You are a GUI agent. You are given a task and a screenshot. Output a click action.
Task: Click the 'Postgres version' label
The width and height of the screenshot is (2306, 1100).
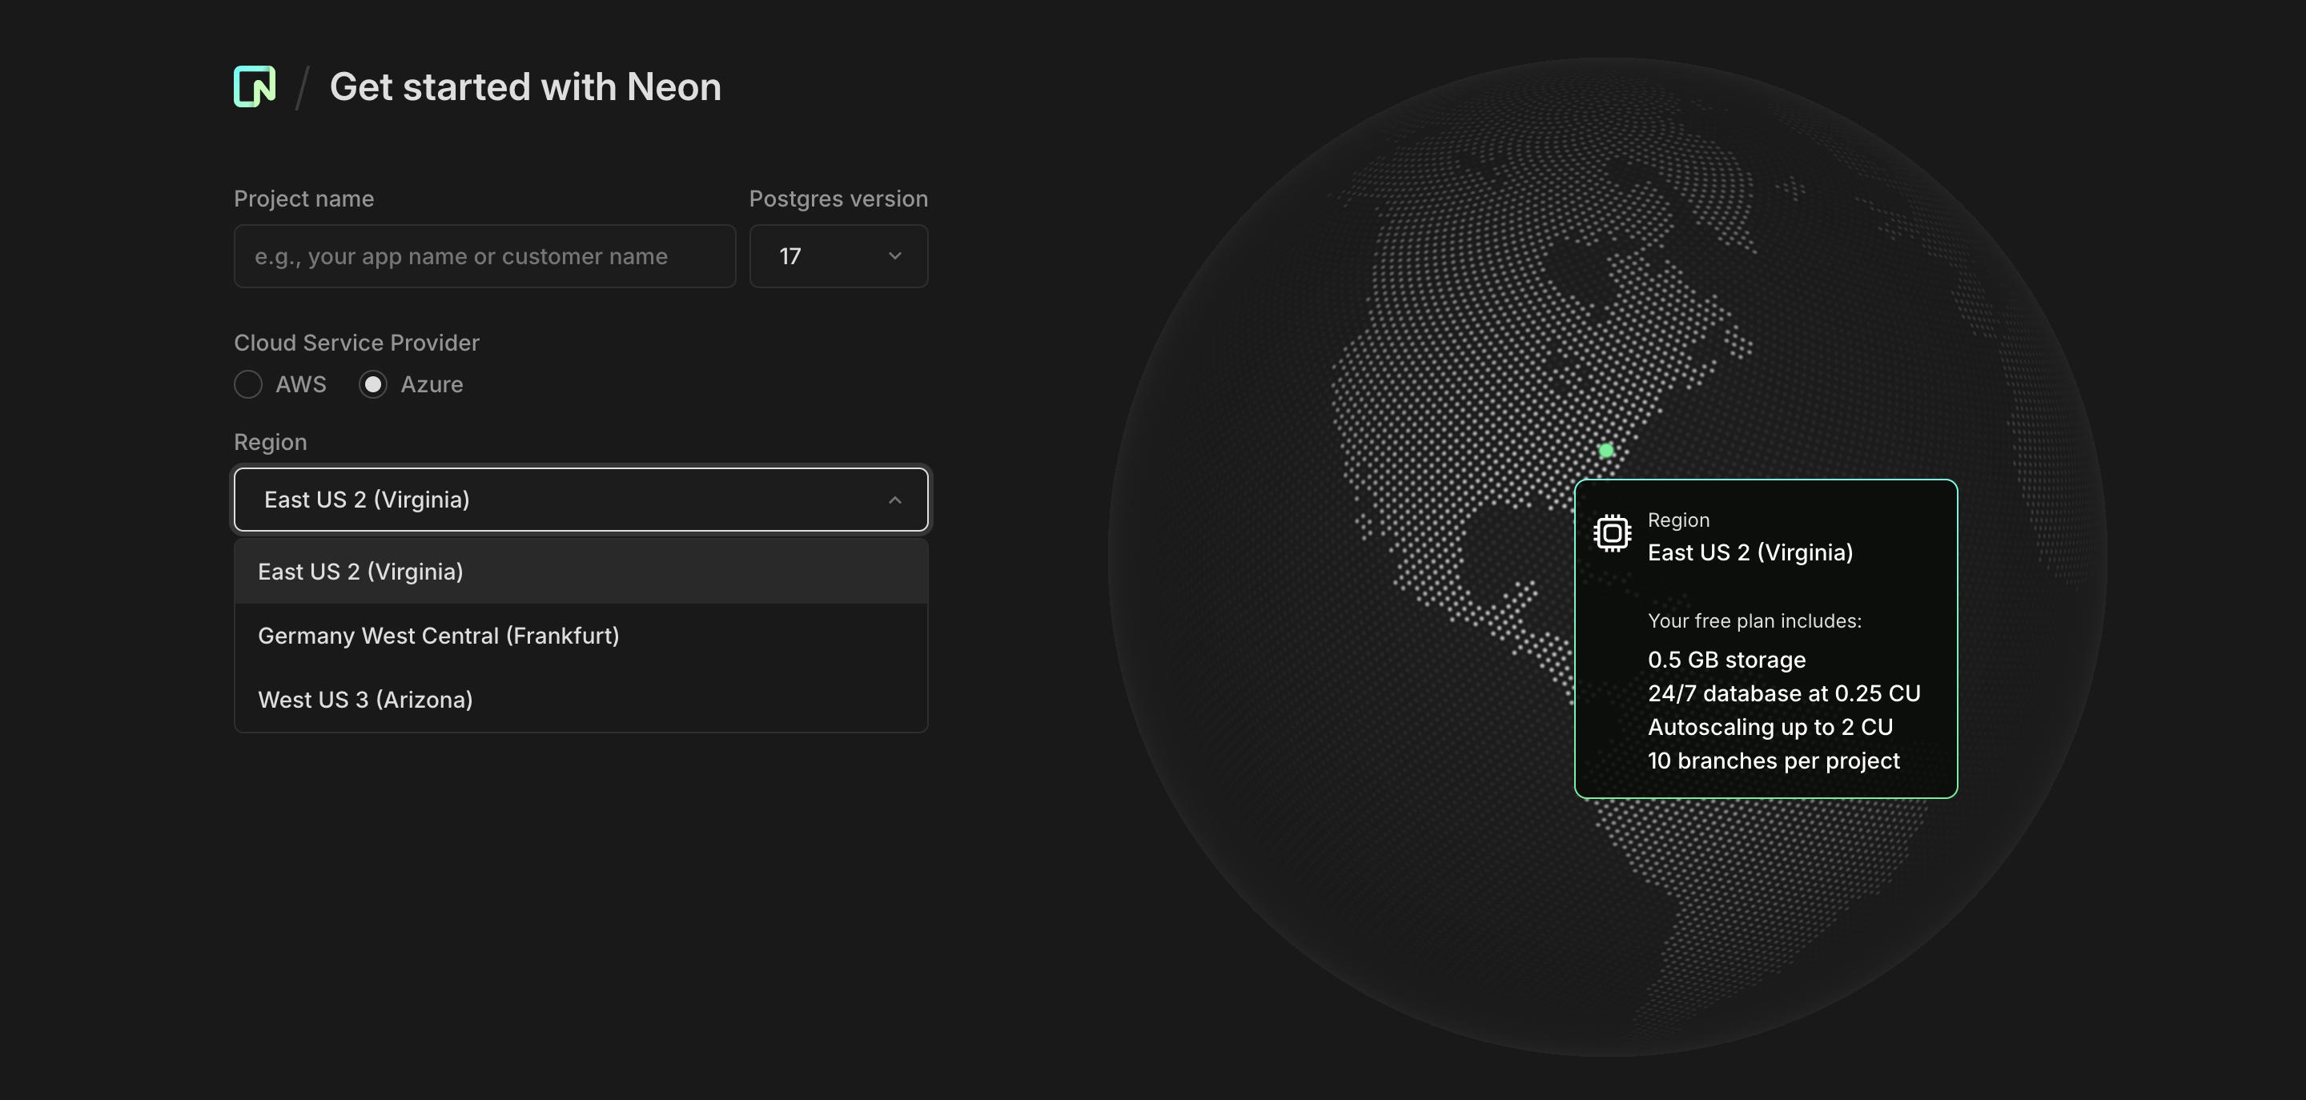[838, 199]
